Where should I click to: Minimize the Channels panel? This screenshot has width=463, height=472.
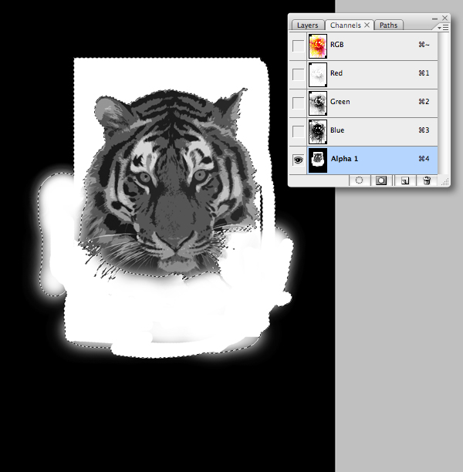pyautogui.click(x=434, y=19)
